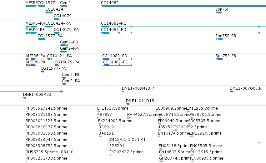Select the Gem2-PB protein label
Viewport: 266px width, 163px height.
pos(71,75)
